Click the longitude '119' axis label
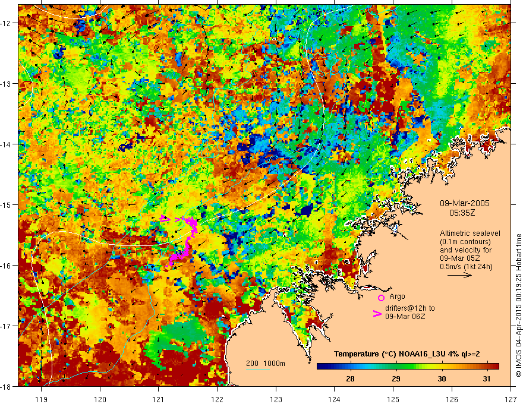Image resolution: width=523 pixels, height=404 pixels. [x=41, y=399]
